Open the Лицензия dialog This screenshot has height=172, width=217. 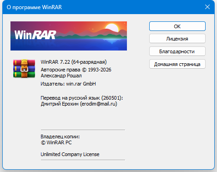pos(177,39)
